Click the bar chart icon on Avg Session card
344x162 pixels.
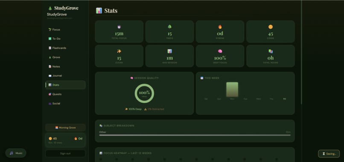(x=169, y=51)
